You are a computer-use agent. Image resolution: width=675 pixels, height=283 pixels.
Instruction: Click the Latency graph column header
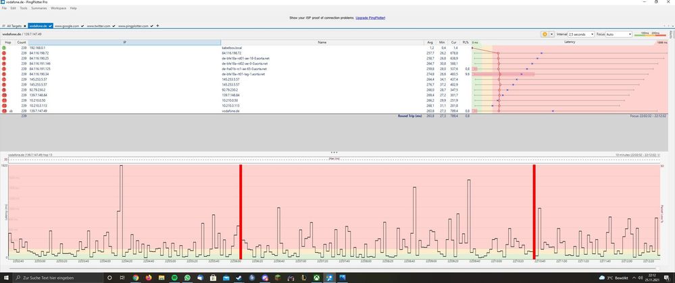click(x=570, y=42)
